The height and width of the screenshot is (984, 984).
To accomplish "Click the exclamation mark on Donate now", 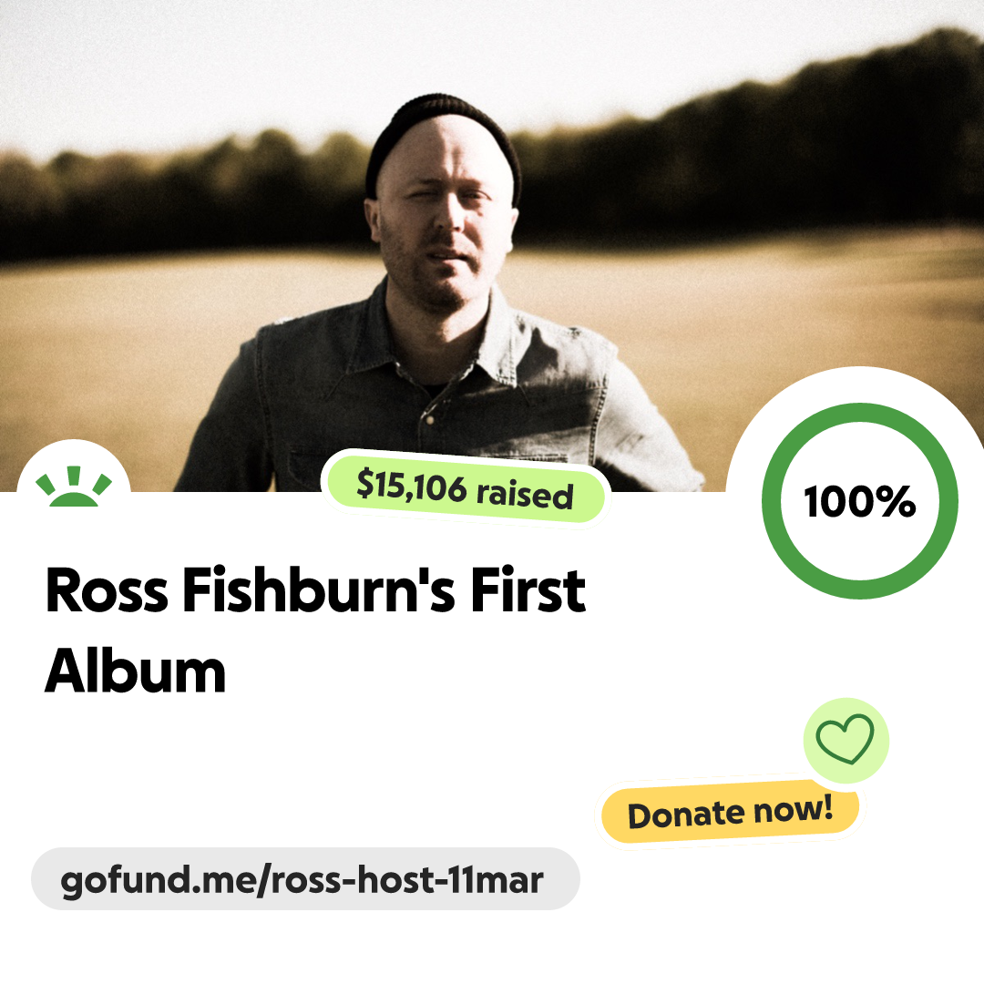I will click(x=827, y=806).
